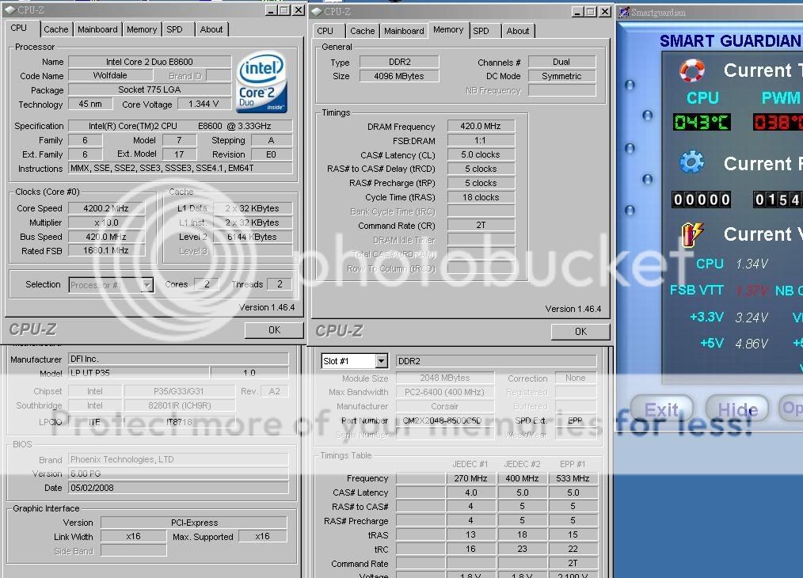Select the About tab in left CPU-Z window
This screenshot has width=803, height=578.
211,29
